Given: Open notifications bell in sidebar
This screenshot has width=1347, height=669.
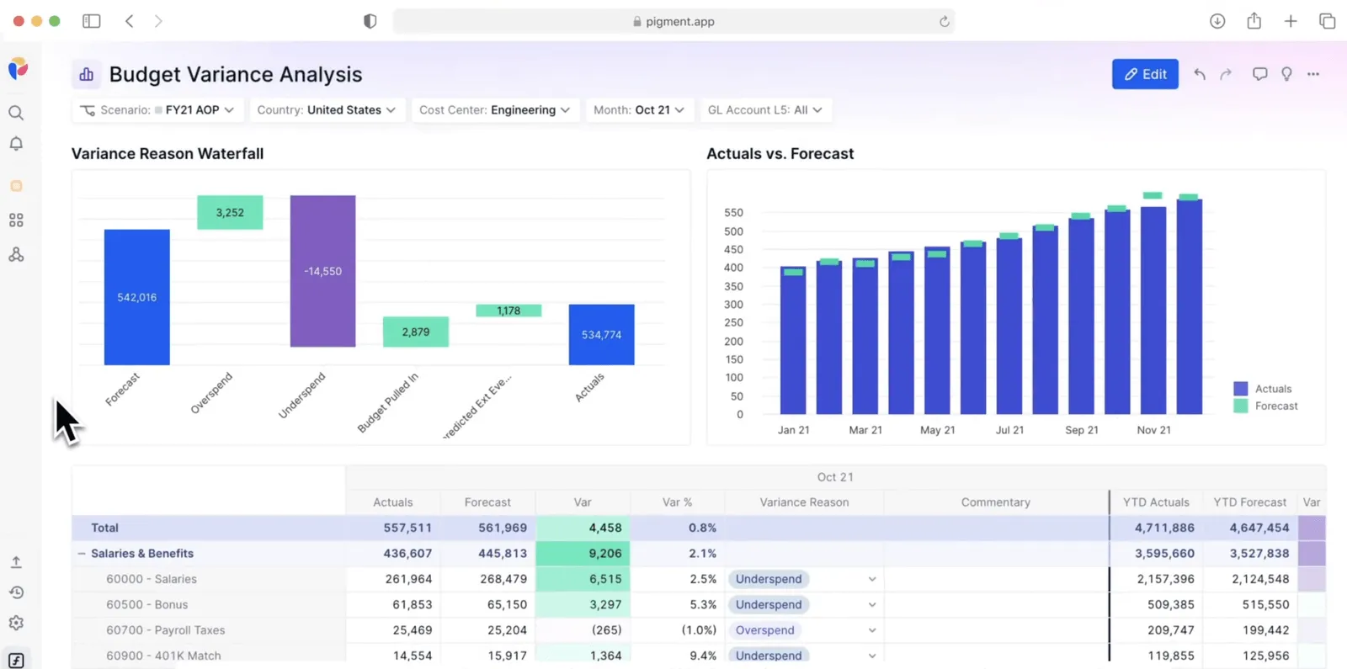Looking at the screenshot, I should 16,144.
